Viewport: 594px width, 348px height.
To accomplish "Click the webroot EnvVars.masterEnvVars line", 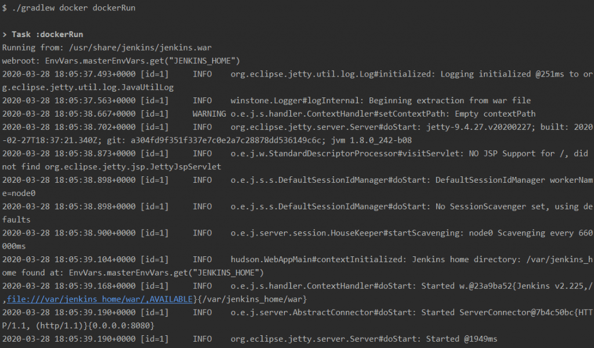I will click(121, 61).
